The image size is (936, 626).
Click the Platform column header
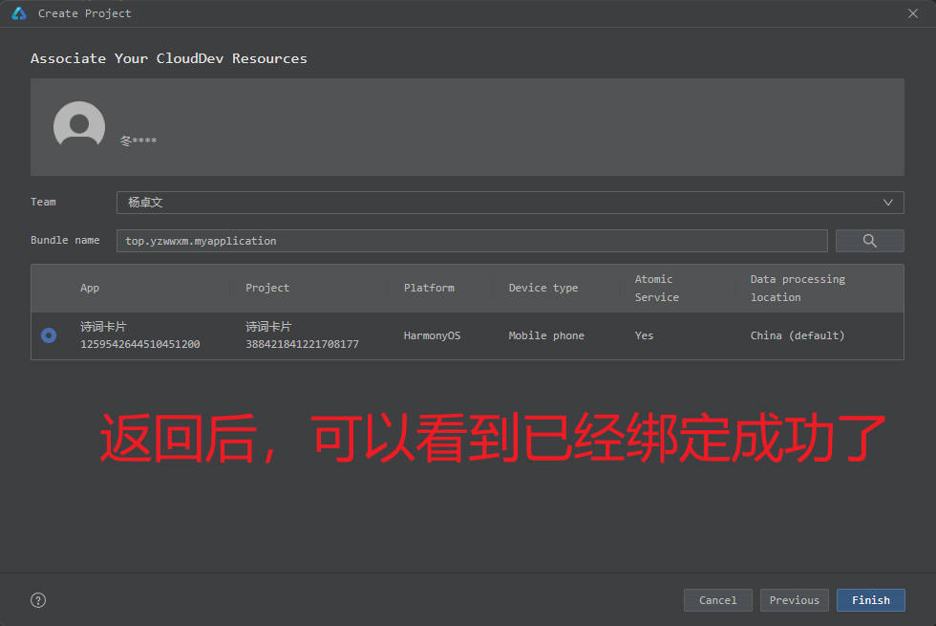429,288
